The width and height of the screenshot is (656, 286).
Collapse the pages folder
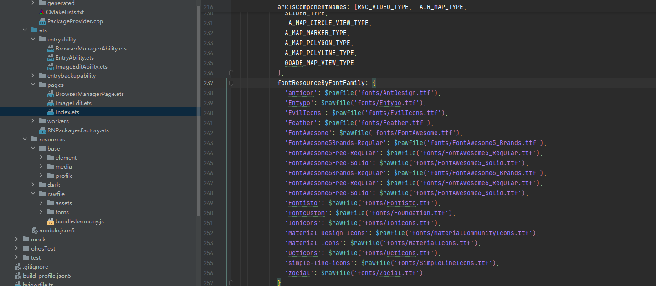pos(33,85)
